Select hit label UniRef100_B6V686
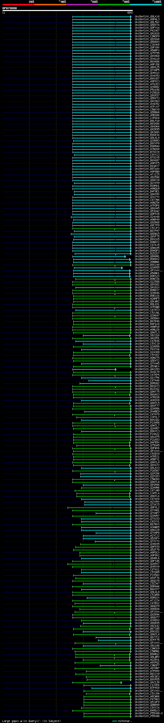The height and width of the screenshot is (723, 164). click(x=147, y=62)
